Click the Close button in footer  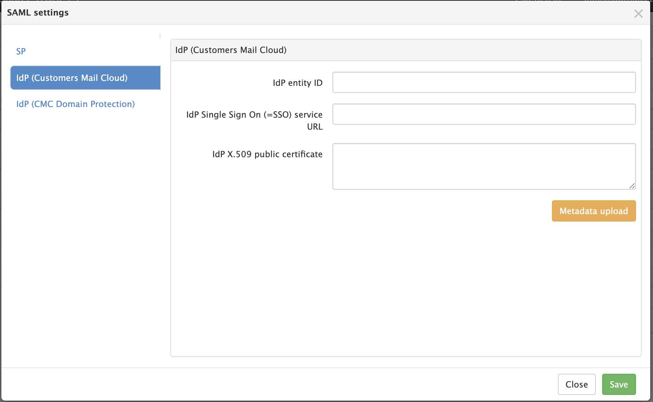click(576, 384)
